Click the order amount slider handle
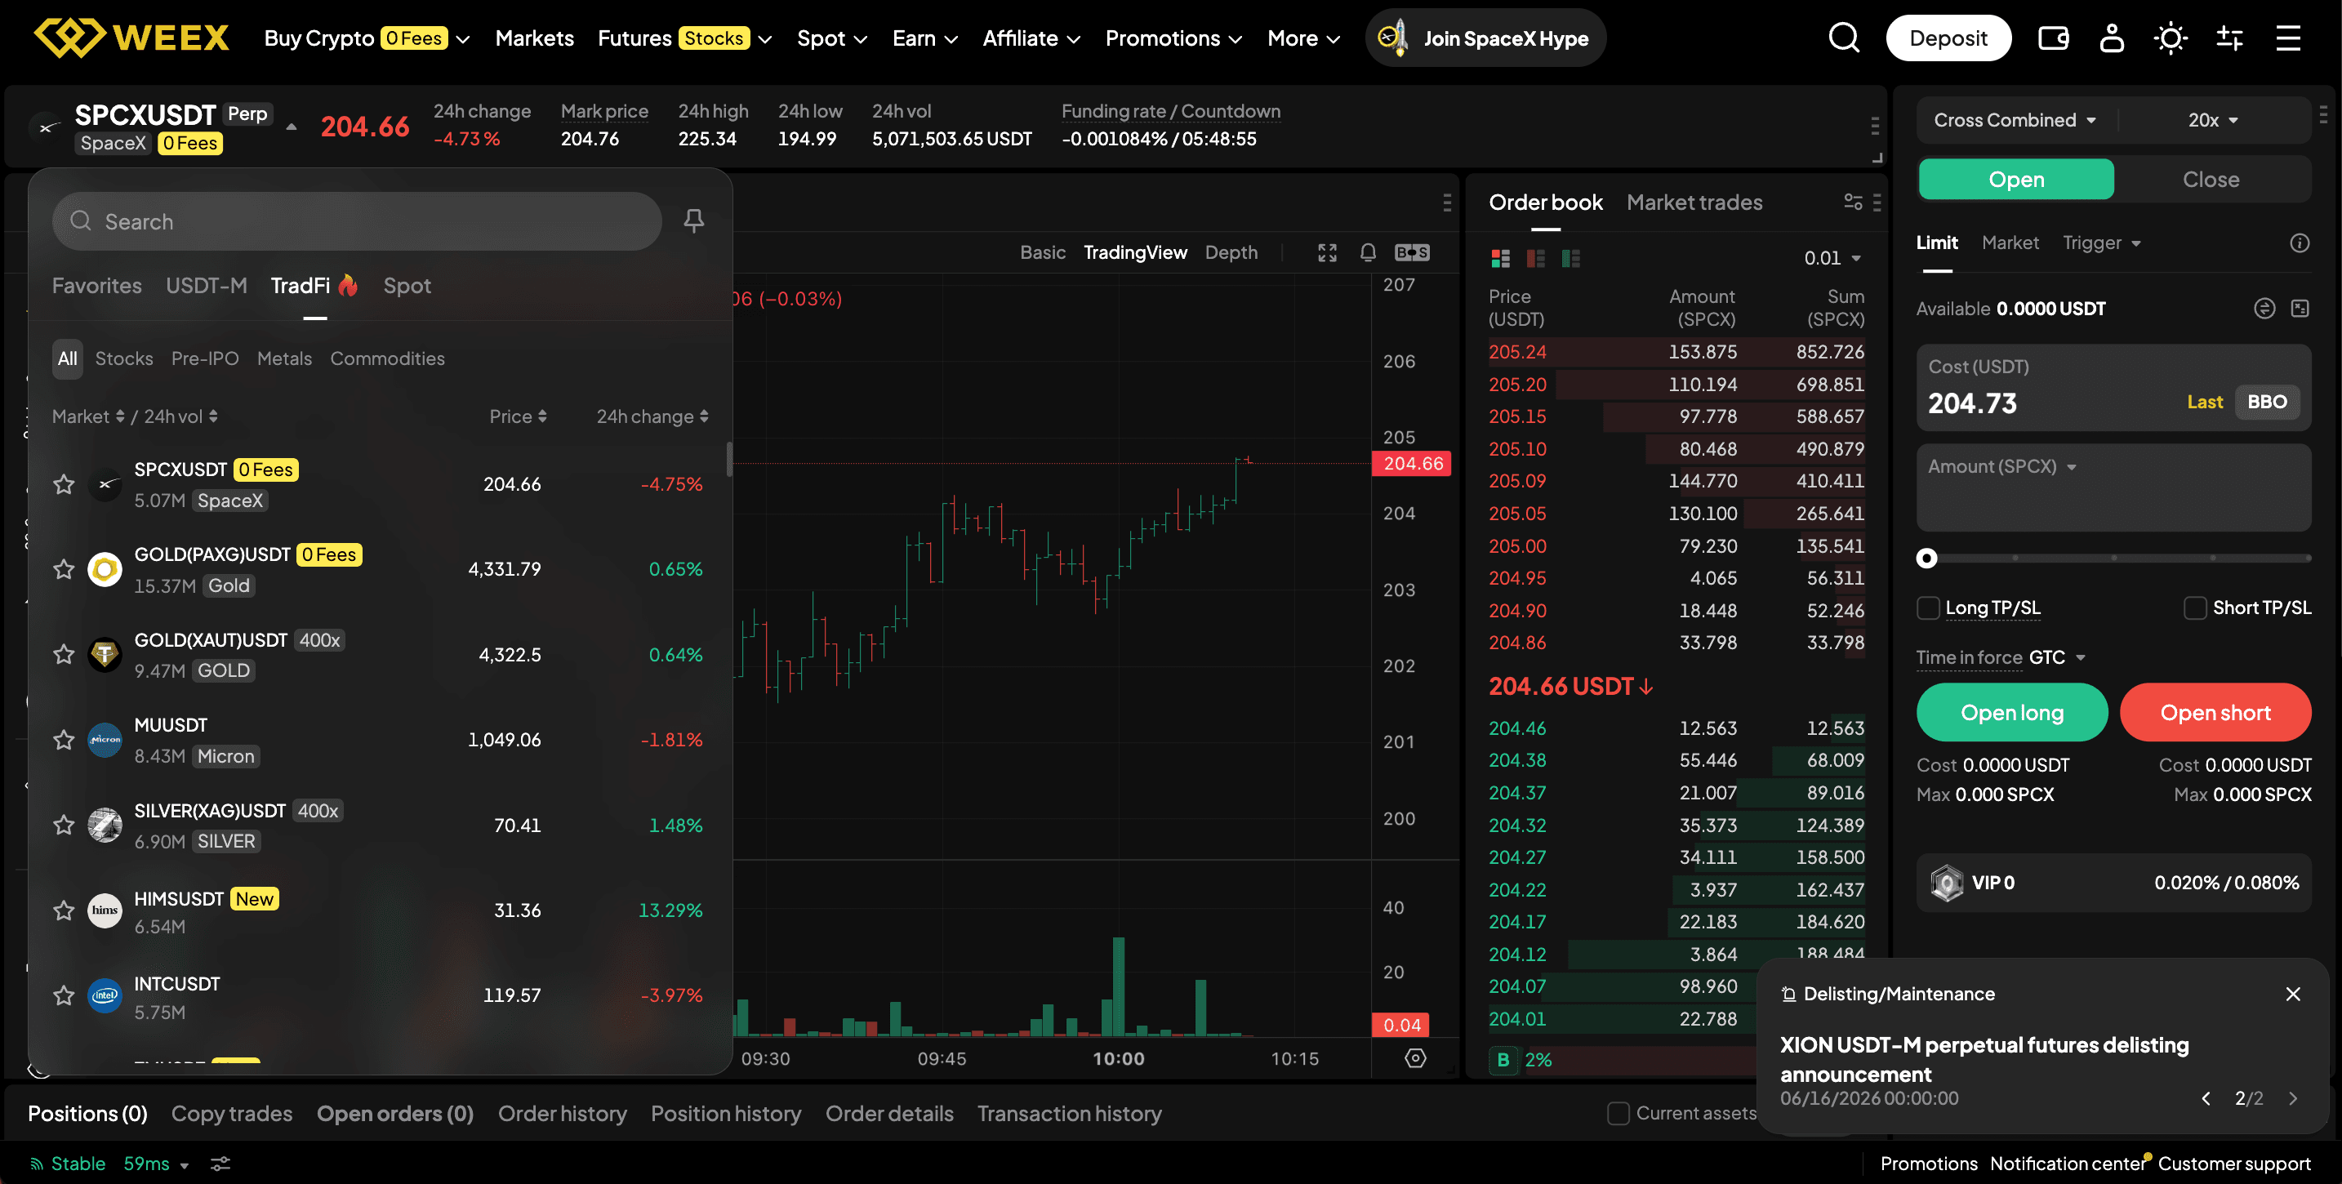This screenshot has width=2342, height=1184. pyautogui.click(x=1926, y=558)
